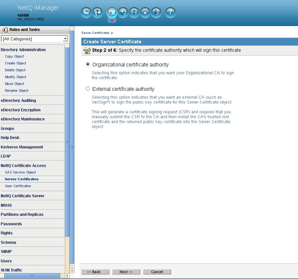Viewport: 298px width, 279px height.
Task: Open the Rename Object task
Action: coord(17,91)
